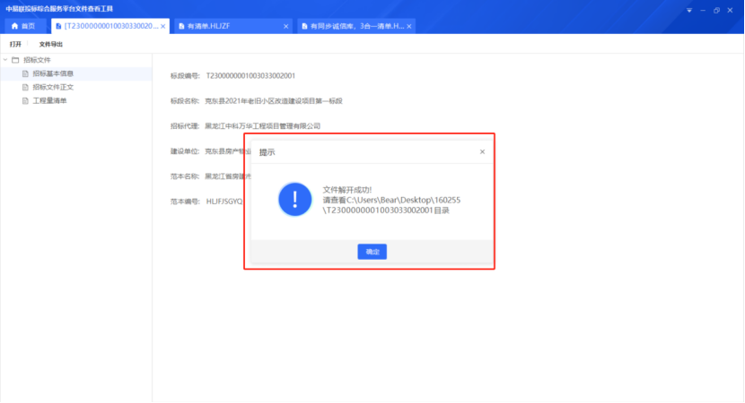The width and height of the screenshot is (745, 403).
Task: Open the title bar dropdown menu arrow
Action: 689,10
